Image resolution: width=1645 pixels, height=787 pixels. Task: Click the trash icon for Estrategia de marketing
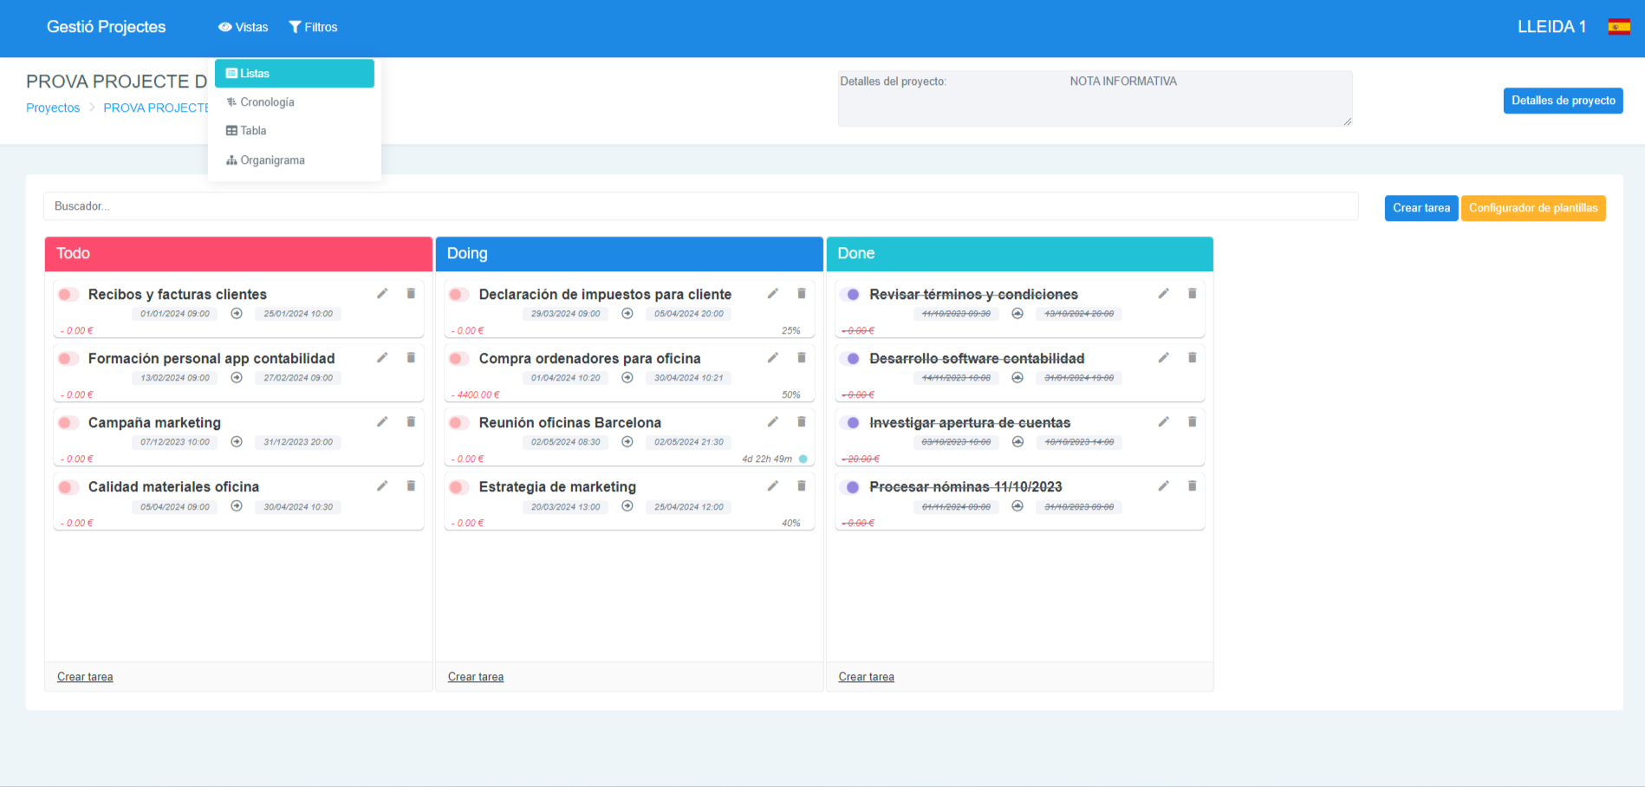(802, 486)
